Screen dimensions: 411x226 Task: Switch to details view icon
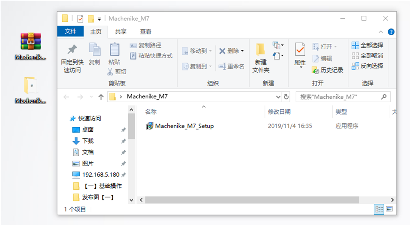379,209
